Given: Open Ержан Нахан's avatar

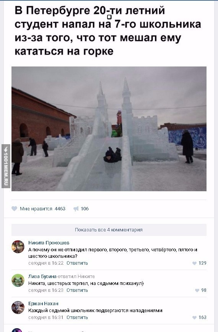Looking at the screenshot, I should pos(18,308).
